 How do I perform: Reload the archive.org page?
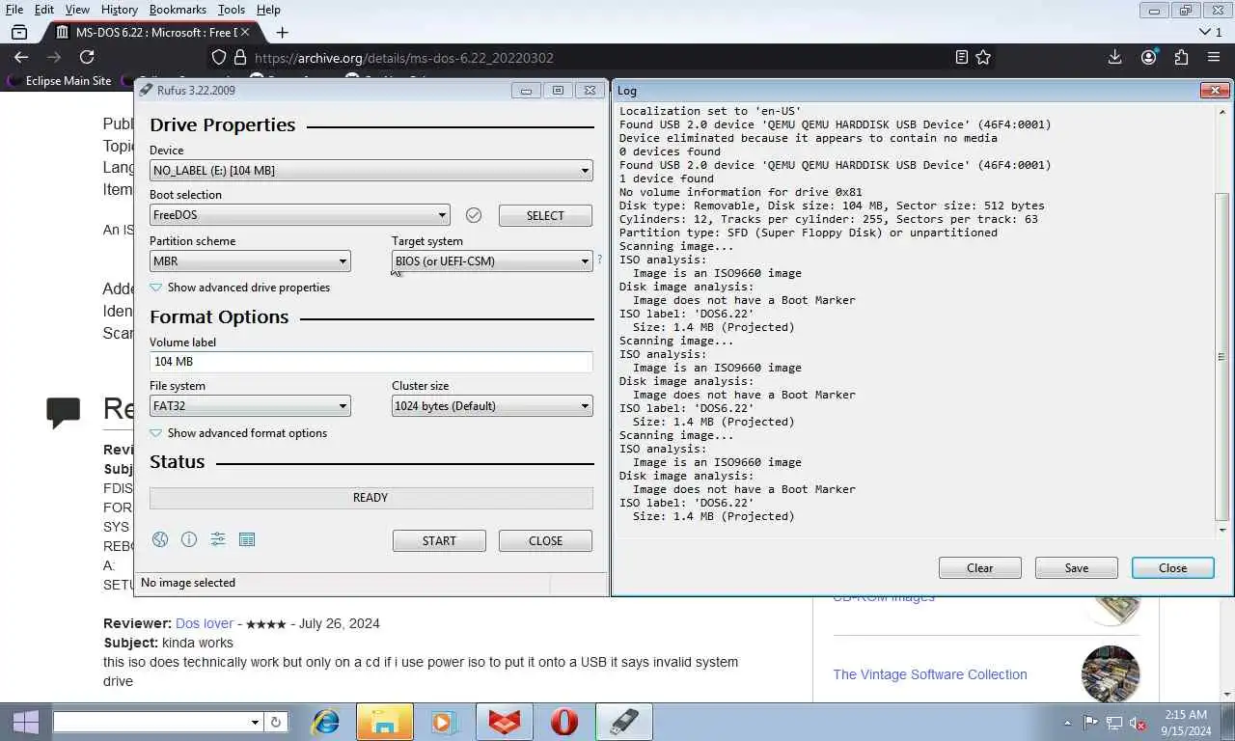pyautogui.click(x=87, y=57)
